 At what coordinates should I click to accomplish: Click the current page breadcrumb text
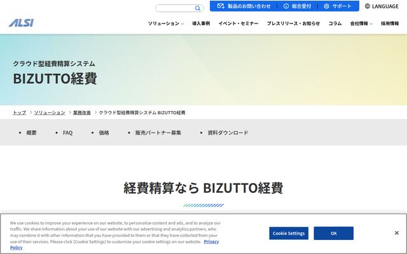coord(142,112)
